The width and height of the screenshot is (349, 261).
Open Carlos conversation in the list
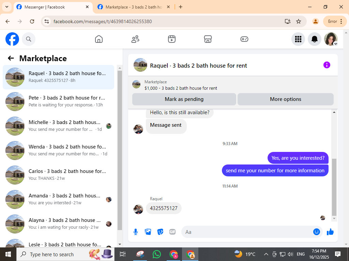(x=59, y=175)
